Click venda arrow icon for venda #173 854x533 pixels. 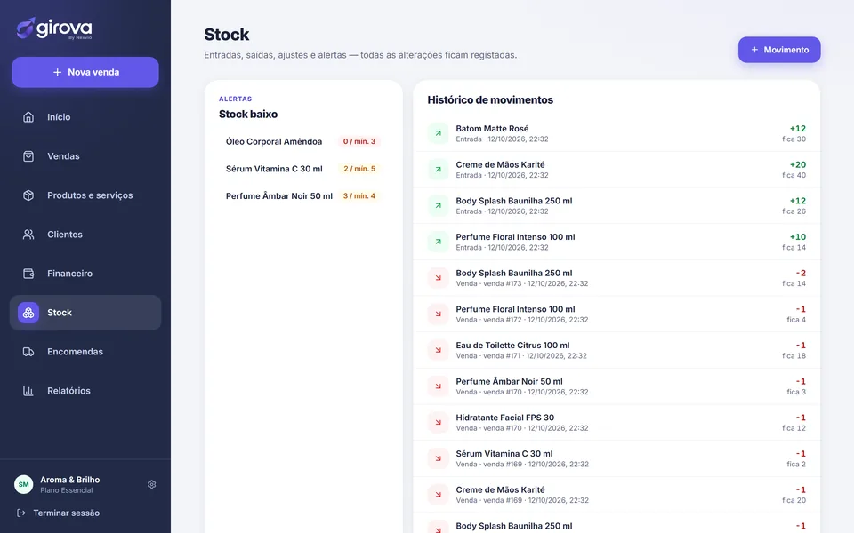point(438,278)
